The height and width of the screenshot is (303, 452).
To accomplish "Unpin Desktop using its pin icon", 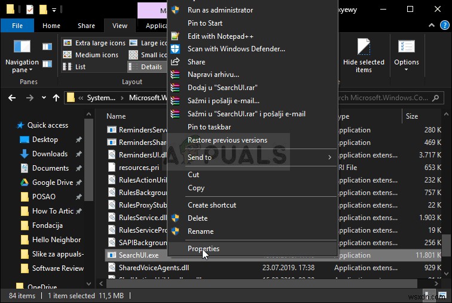I will click(x=78, y=140).
